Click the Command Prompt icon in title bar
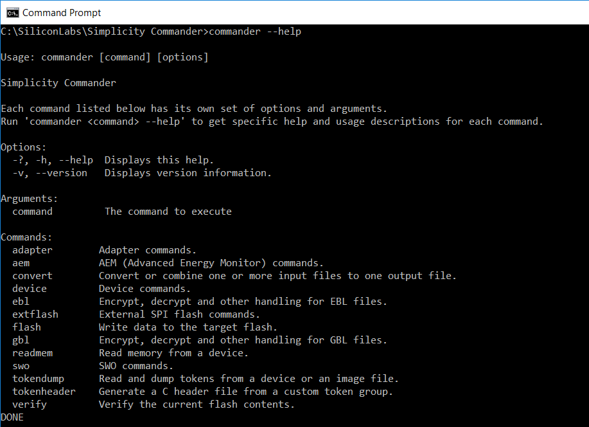 point(12,12)
